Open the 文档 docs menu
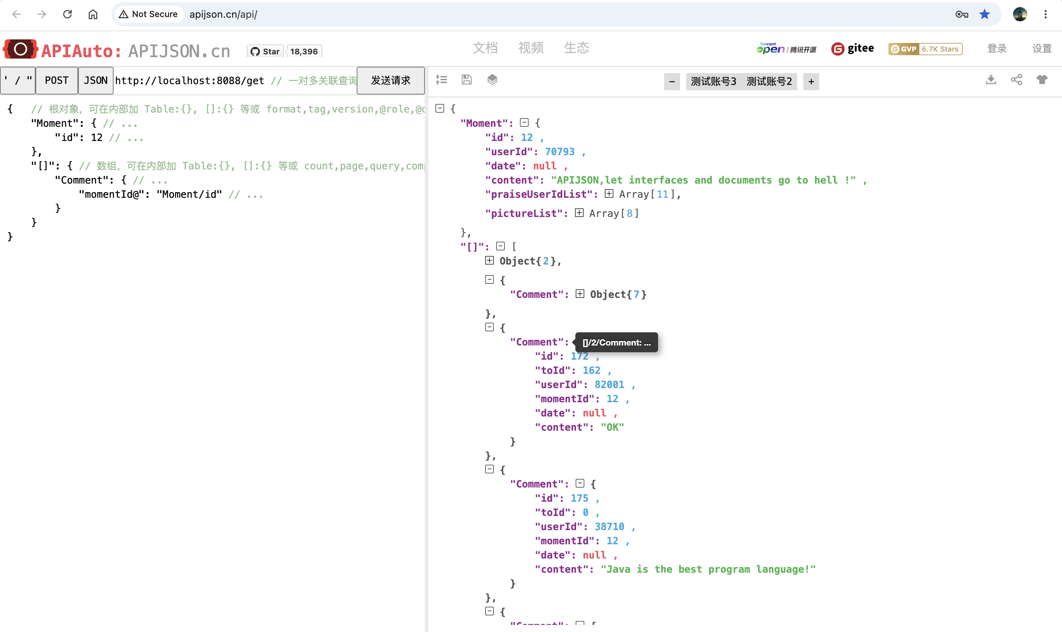Viewport: 1062px width, 632px height. [x=485, y=48]
